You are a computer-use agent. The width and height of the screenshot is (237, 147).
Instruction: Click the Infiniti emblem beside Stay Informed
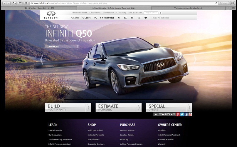click(x=156, y=114)
